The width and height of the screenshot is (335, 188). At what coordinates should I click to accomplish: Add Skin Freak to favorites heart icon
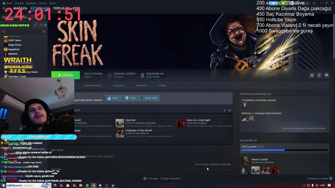coord(326,75)
